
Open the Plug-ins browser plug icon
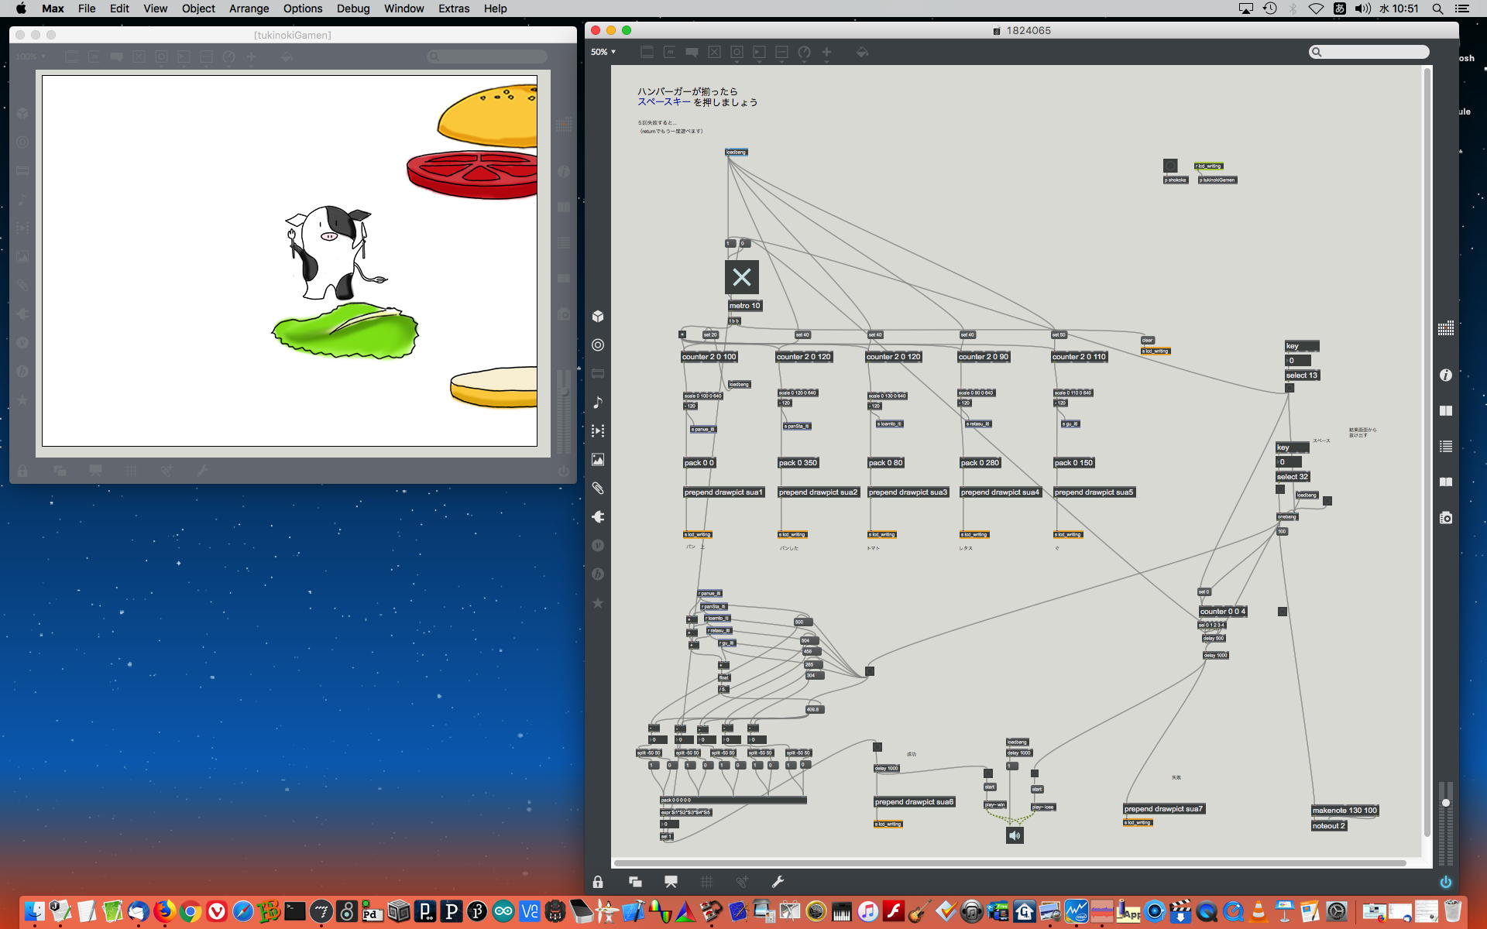point(598,517)
